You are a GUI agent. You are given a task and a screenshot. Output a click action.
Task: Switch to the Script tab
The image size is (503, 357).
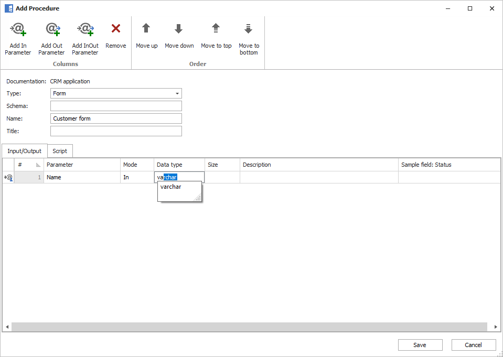59,151
